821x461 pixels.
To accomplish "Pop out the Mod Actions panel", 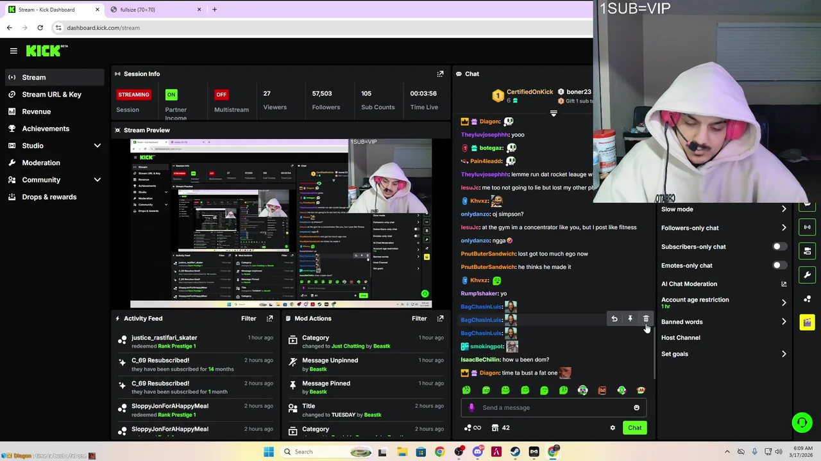I will click(x=440, y=318).
